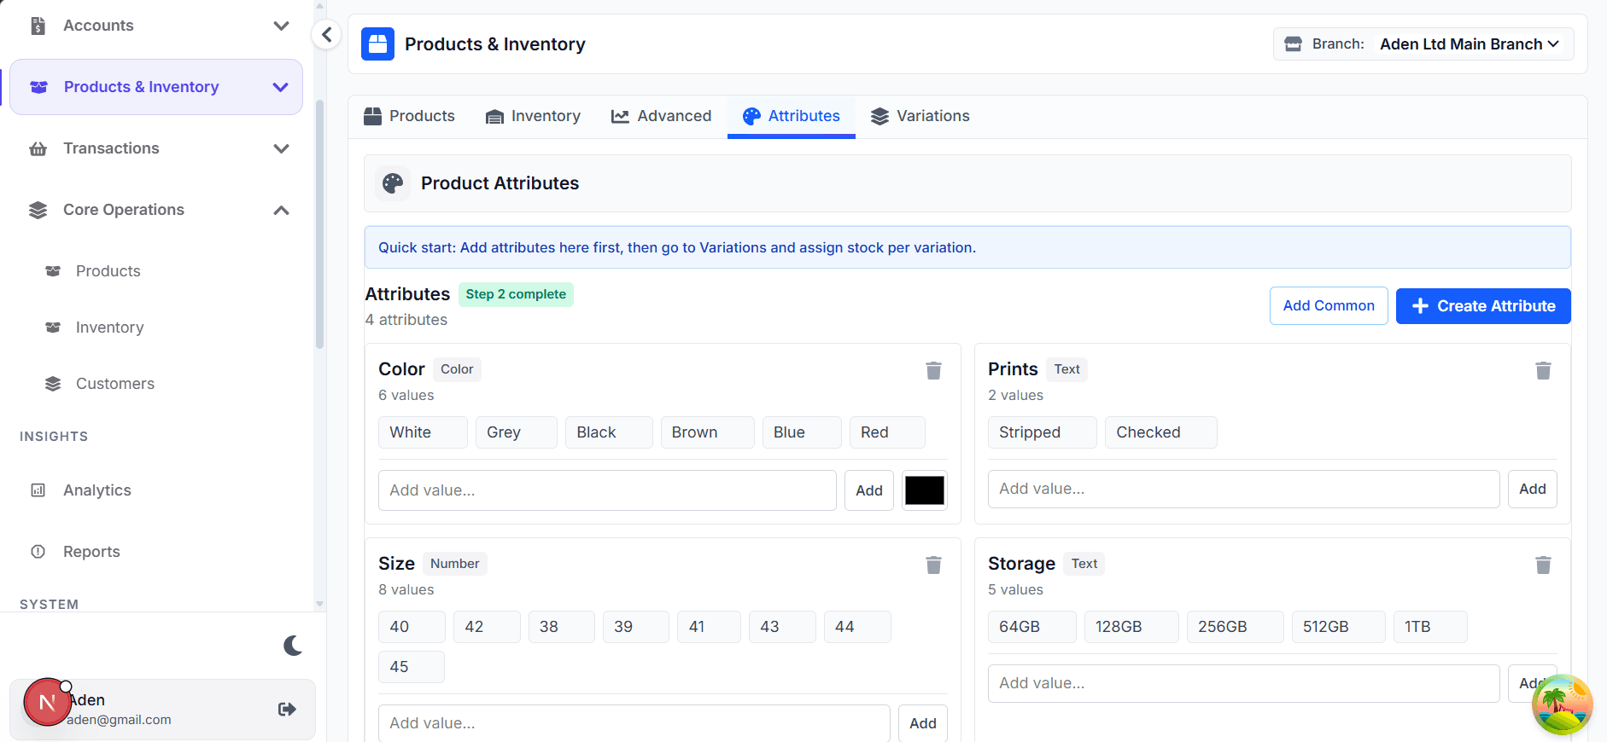This screenshot has height=742, width=1607.
Task: Switch to the Products tab
Action: click(x=409, y=116)
